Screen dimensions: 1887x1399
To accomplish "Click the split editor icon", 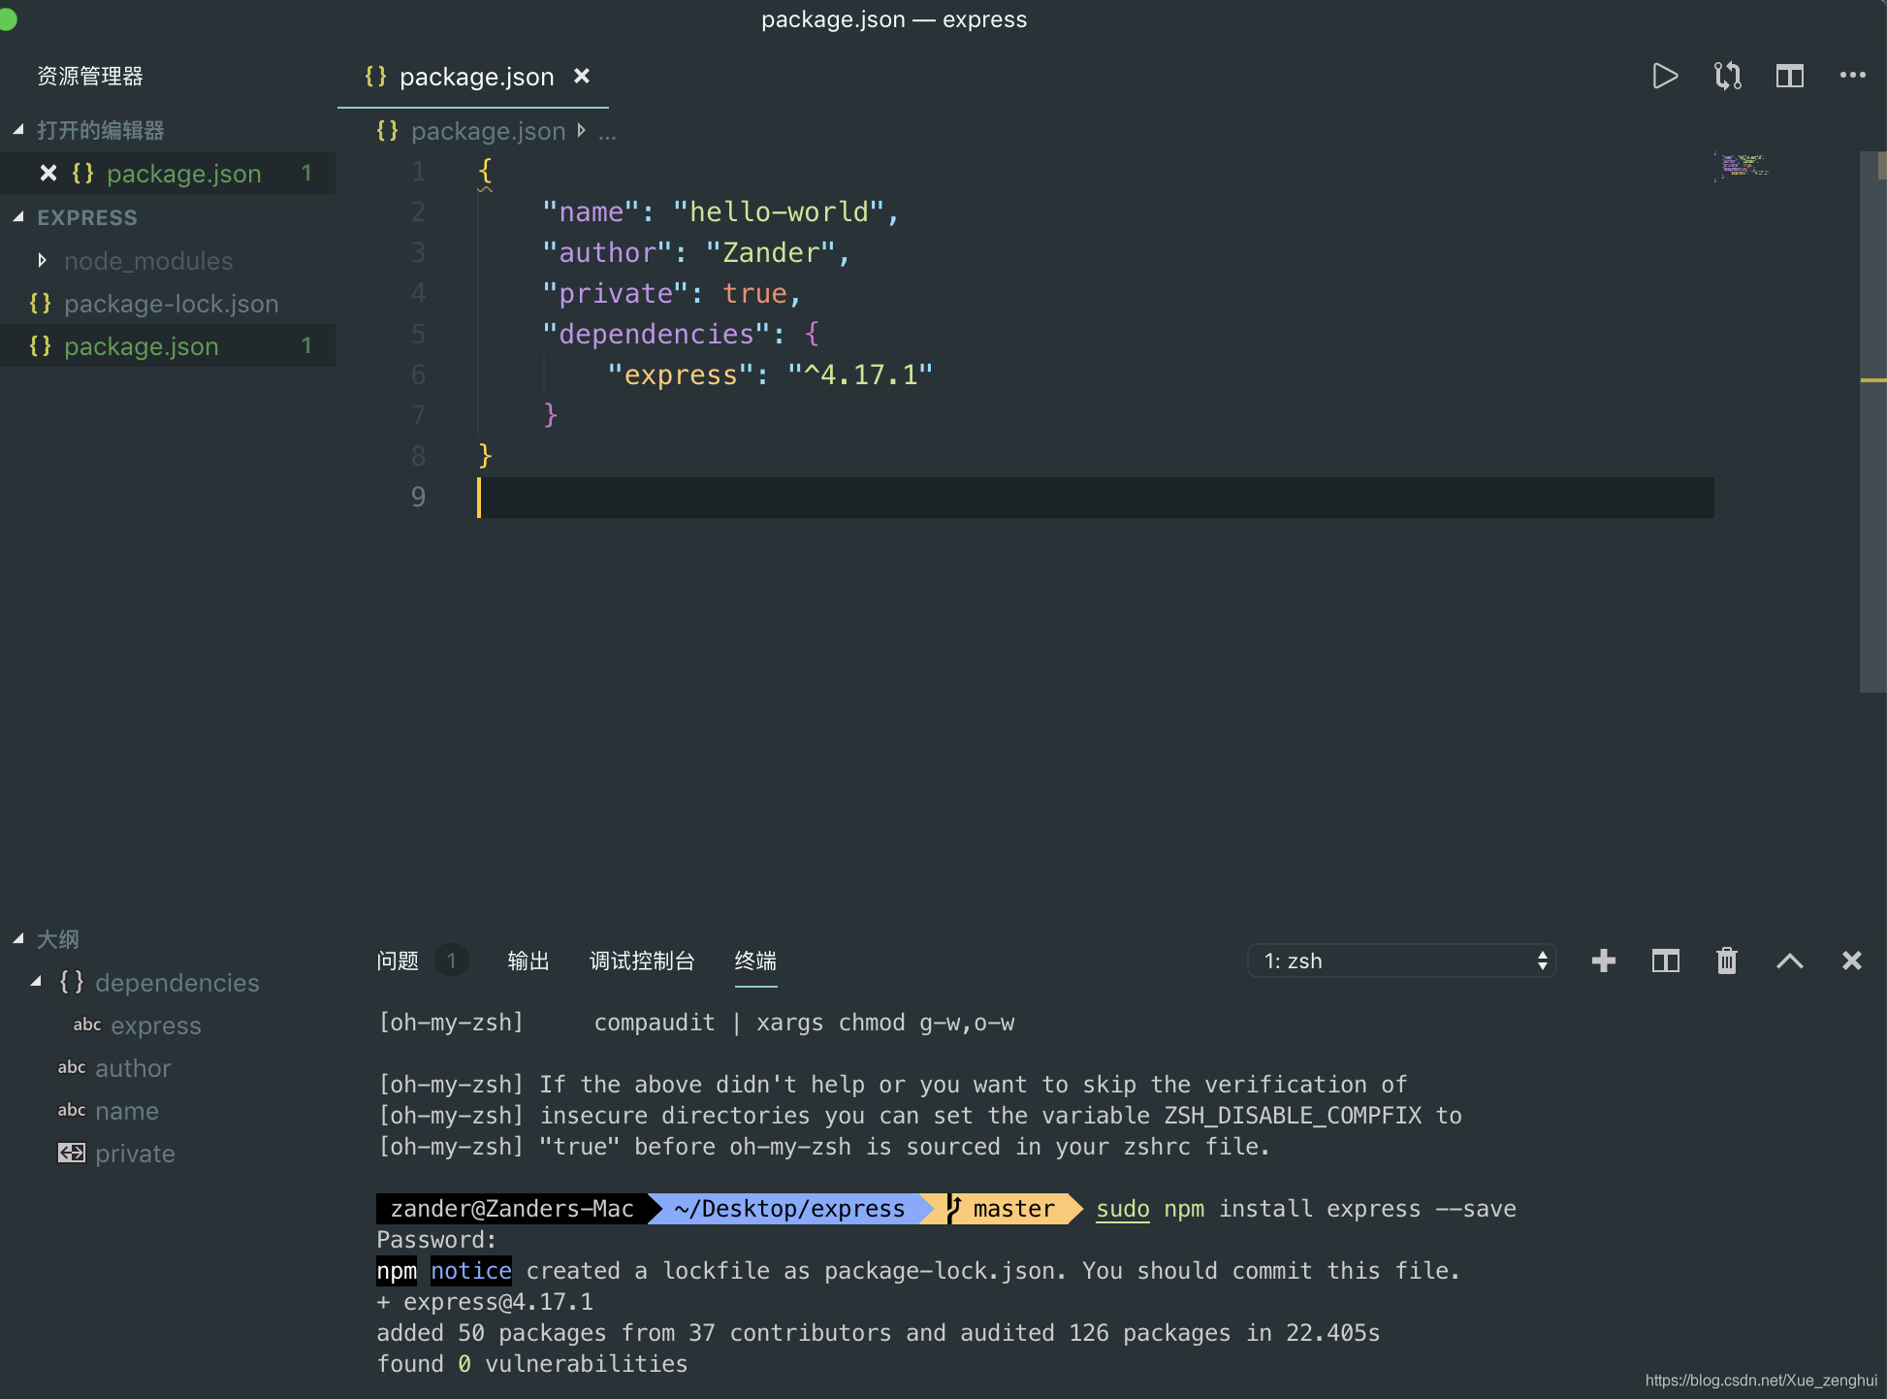I will point(1789,76).
